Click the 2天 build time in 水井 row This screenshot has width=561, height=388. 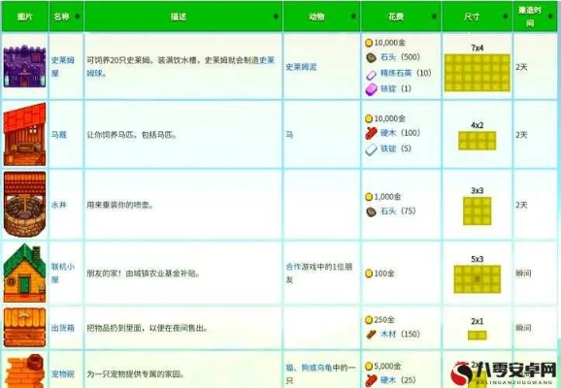point(521,205)
